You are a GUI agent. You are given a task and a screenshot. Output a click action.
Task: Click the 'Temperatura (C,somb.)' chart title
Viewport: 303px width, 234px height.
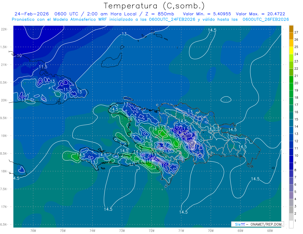pyautogui.click(x=154, y=6)
